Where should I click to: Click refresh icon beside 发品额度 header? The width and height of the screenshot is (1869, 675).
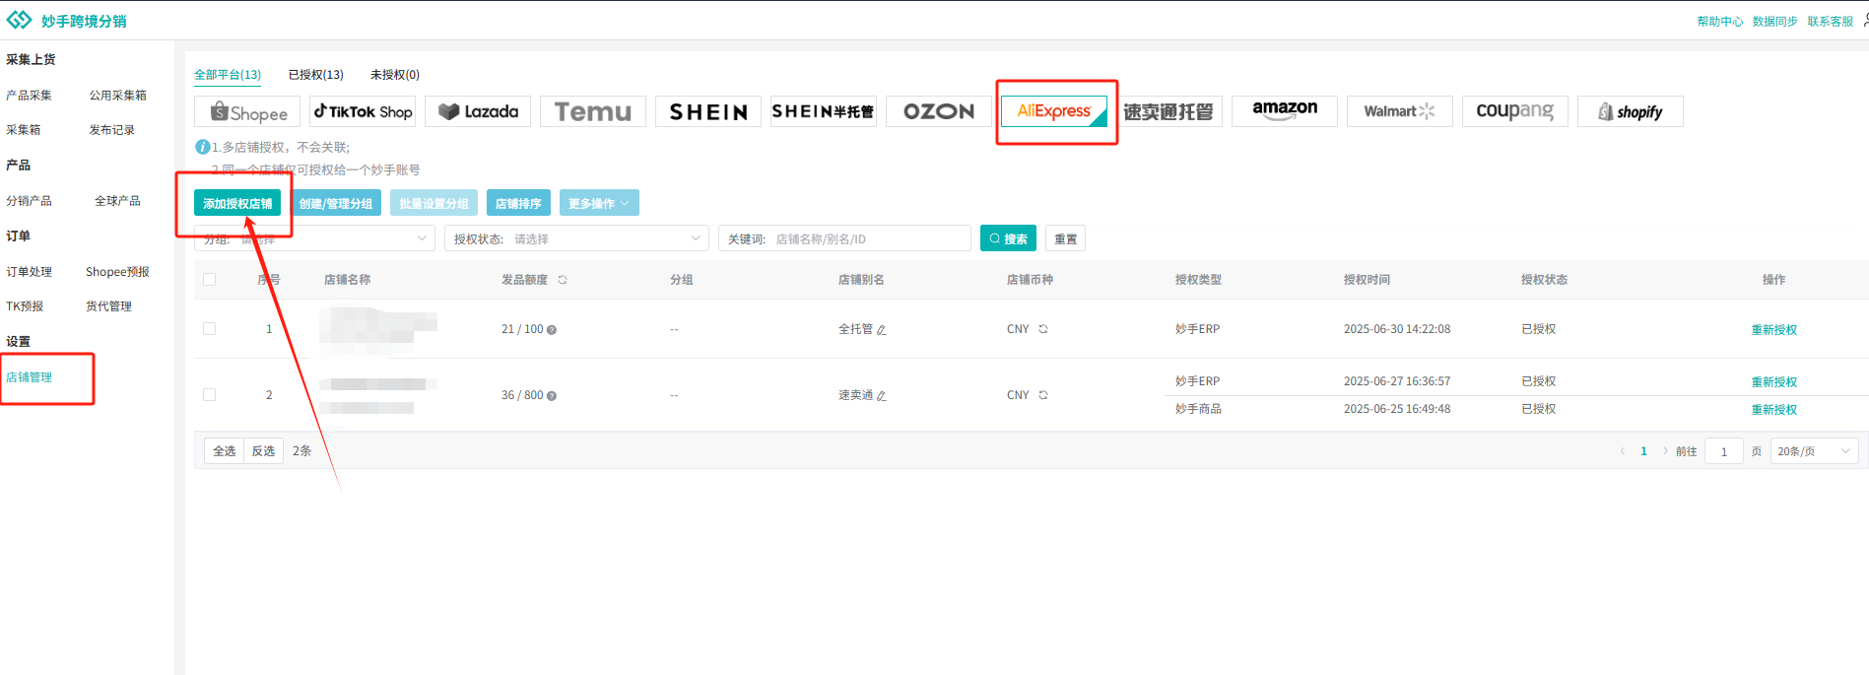563,280
